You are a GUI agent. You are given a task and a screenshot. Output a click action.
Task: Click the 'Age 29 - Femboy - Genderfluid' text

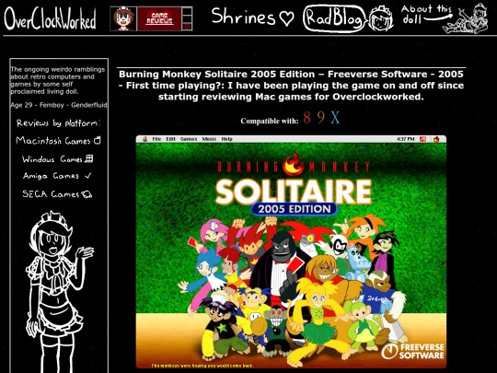pos(59,105)
